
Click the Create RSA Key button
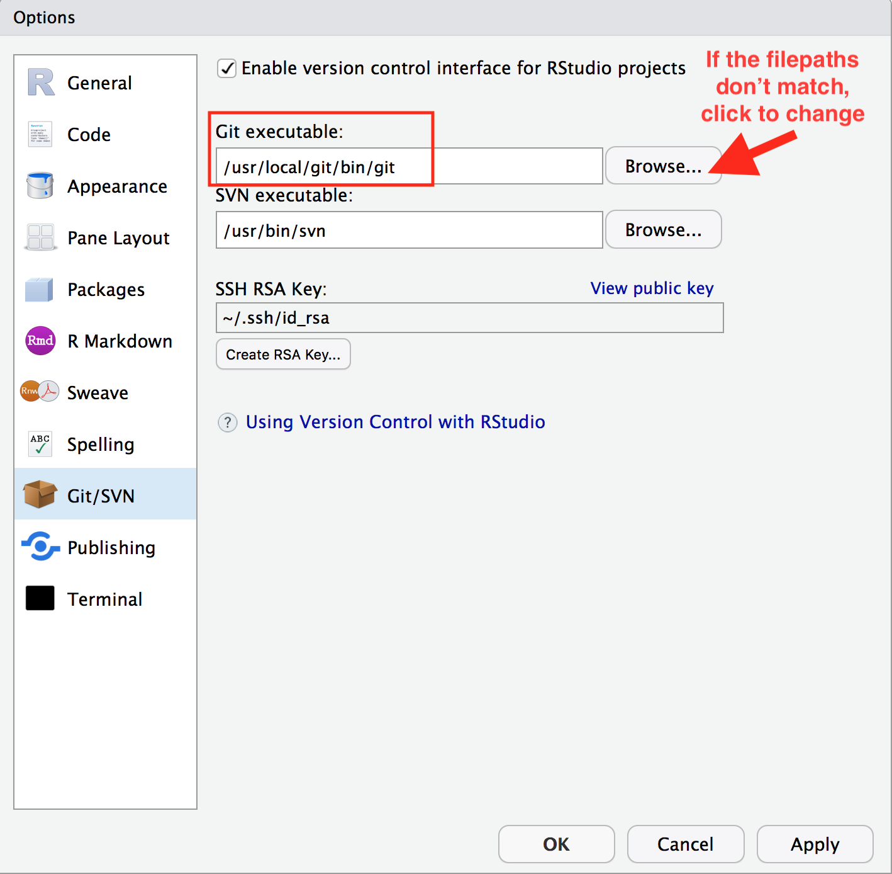(x=283, y=355)
